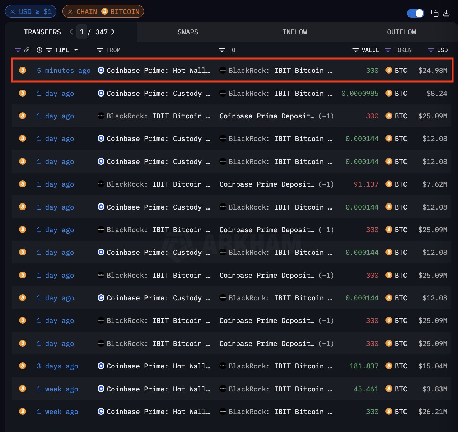Click the purple USD filter icon
Viewport: 458px width, 432px height.
tap(431, 50)
